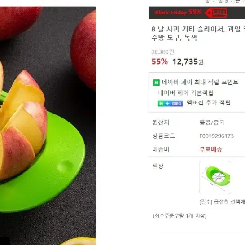Click the origin value 홍콩/중국
The image size is (245, 245).
[212, 122]
